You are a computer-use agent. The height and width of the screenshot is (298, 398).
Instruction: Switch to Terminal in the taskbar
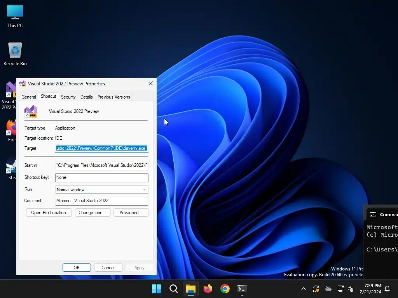(242, 289)
